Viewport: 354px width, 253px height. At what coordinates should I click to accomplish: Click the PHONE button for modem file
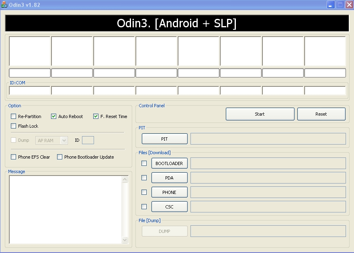click(x=169, y=192)
